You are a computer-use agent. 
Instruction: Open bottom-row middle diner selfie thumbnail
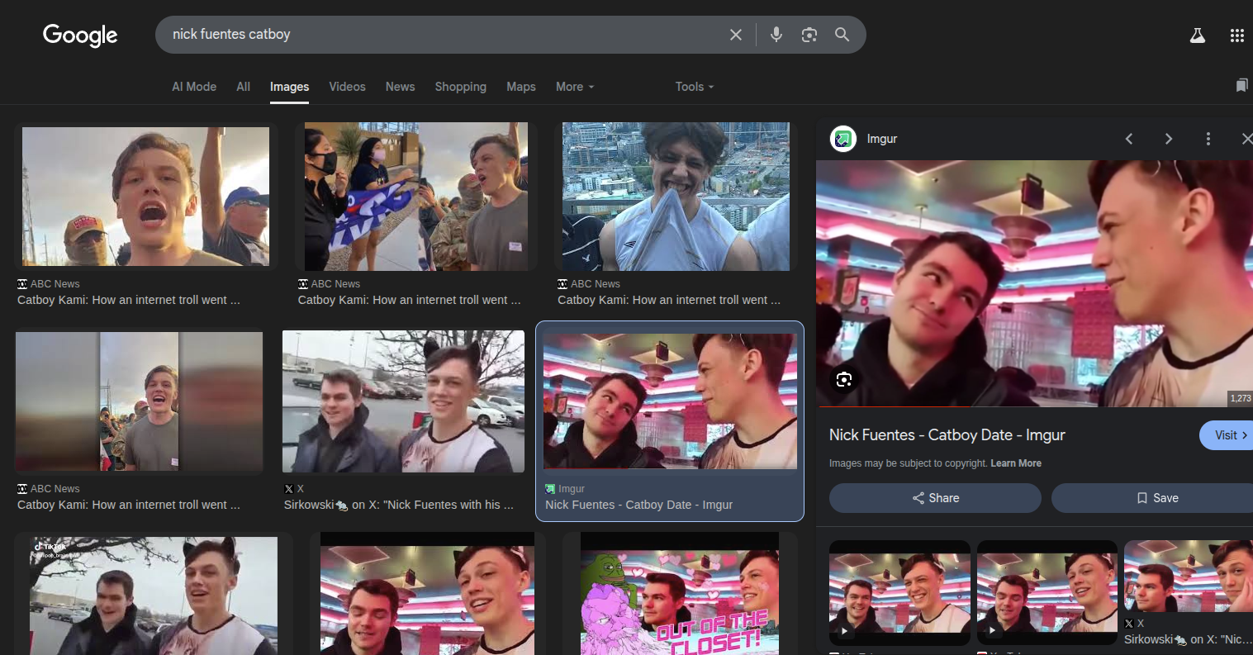pos(427,593)
